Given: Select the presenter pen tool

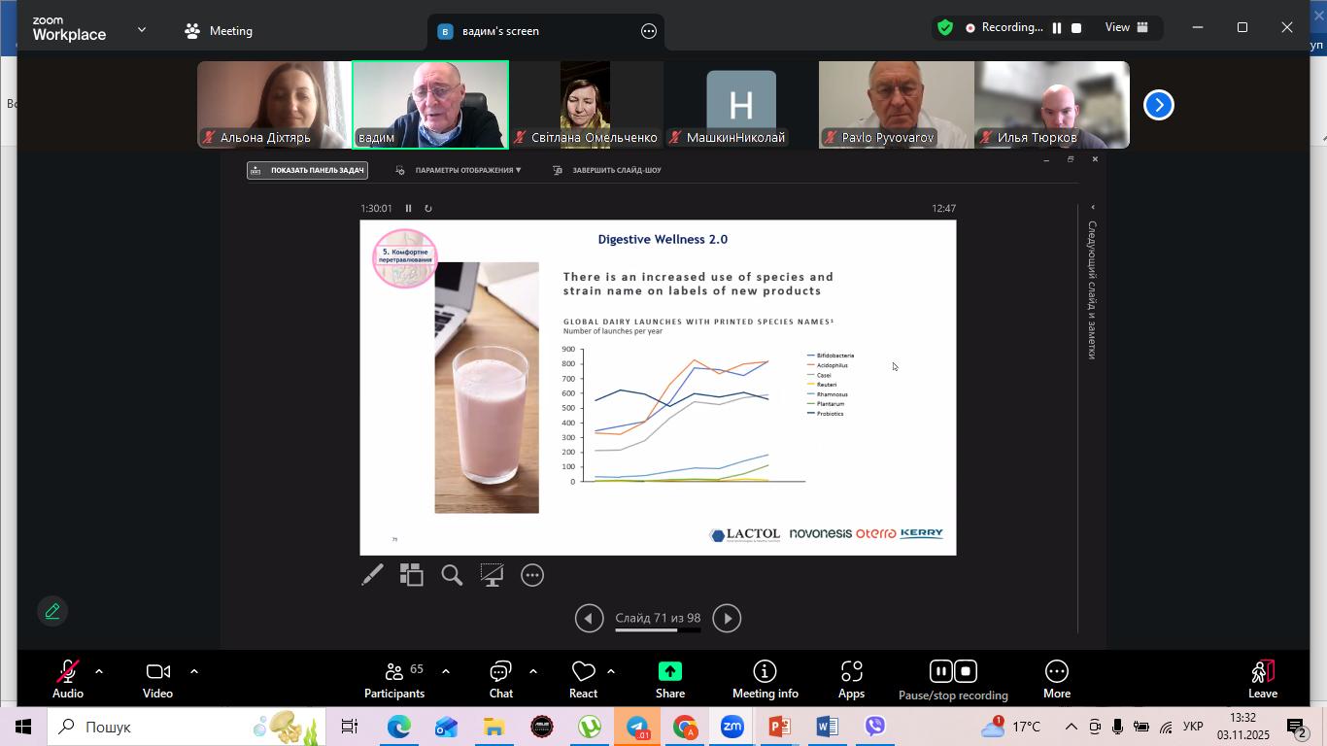Looking at the screenshot, I should [372, 575].
